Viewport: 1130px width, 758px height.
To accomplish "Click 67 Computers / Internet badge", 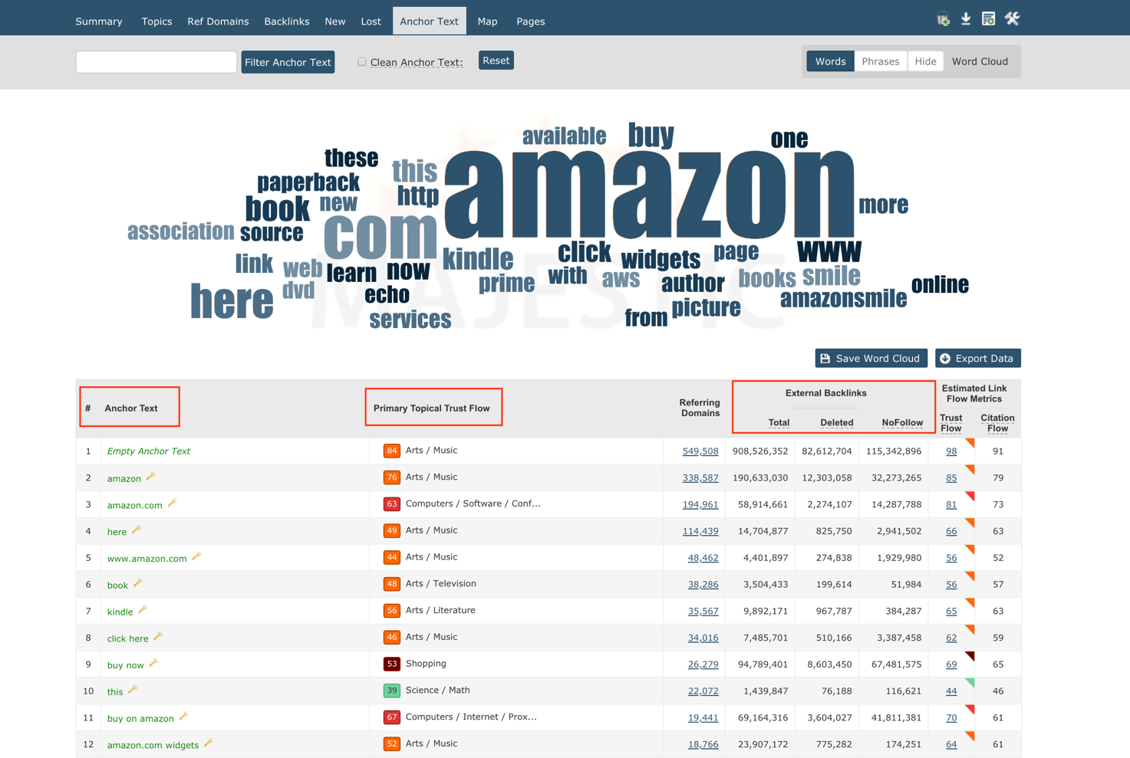I will 391,717.
